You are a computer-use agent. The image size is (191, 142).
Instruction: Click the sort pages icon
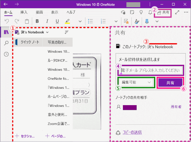[67, 32]
